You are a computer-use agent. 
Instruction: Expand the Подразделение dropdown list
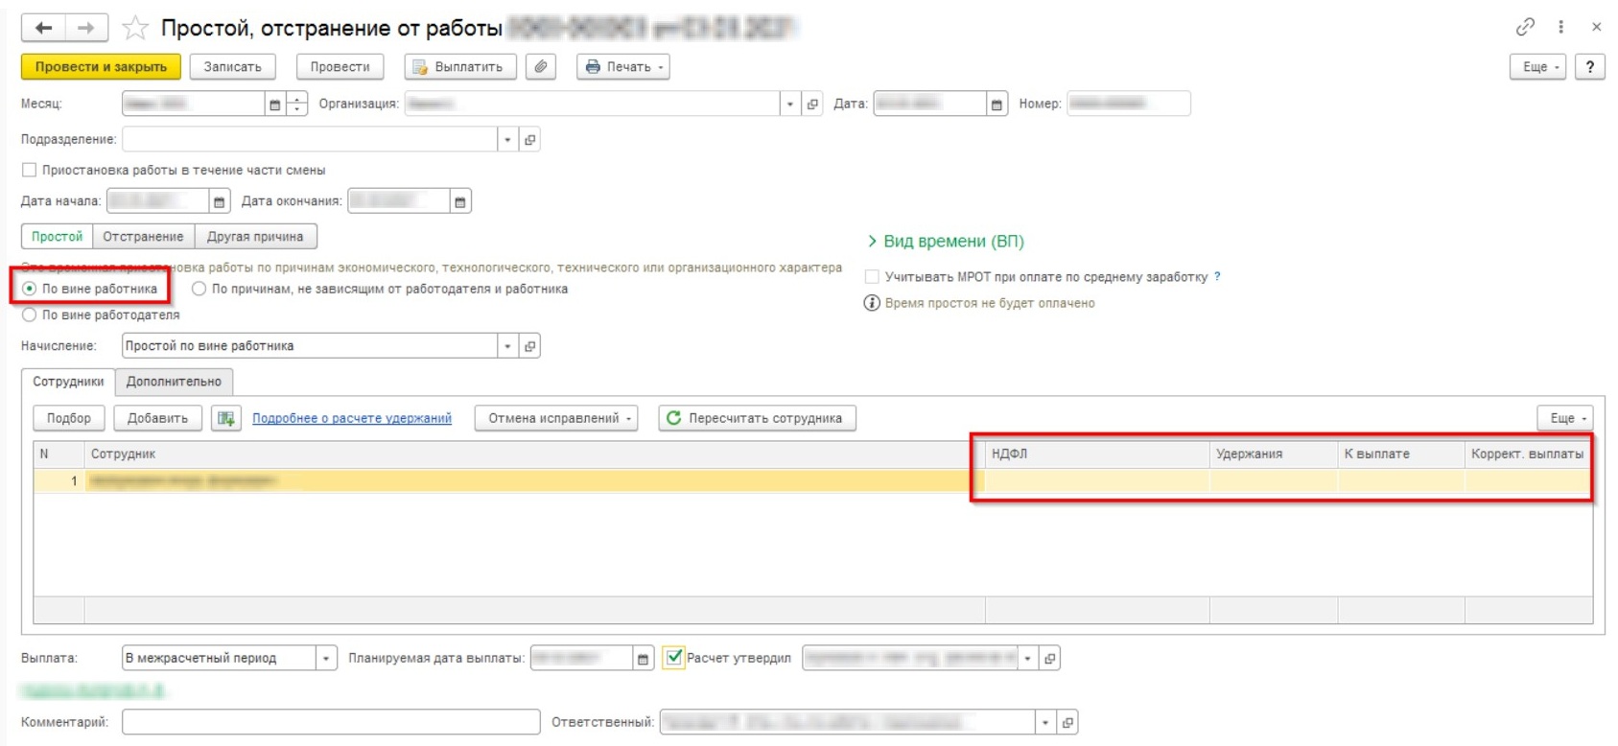[507, 140]
